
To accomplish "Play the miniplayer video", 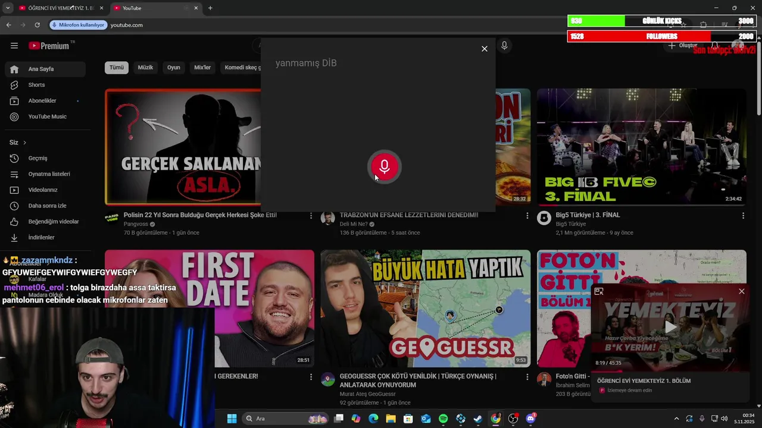I will point(670,327).
